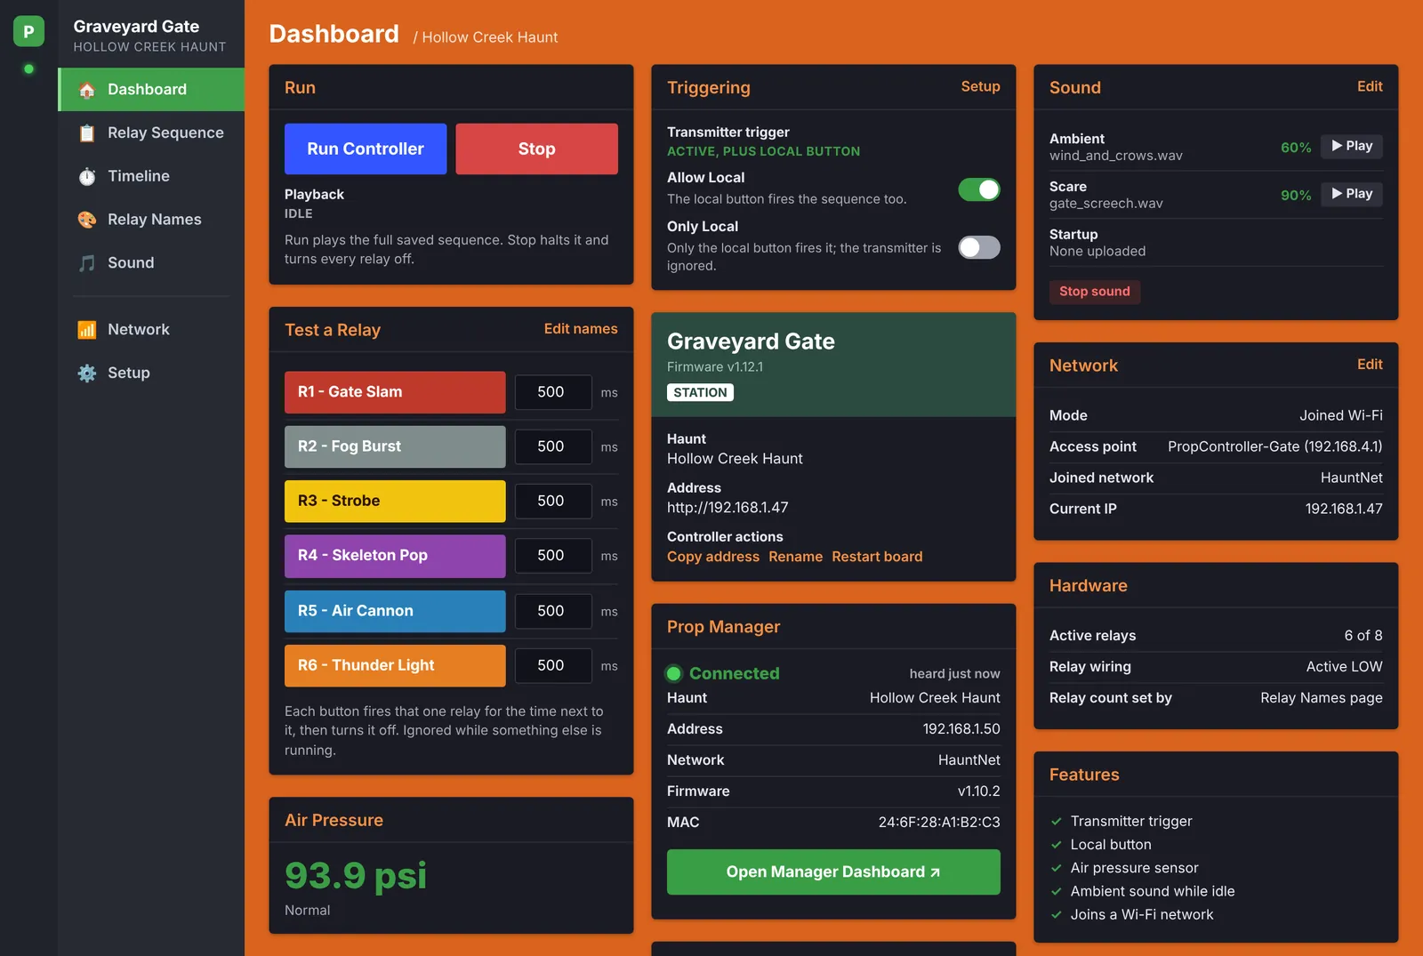The width and height of the screenshot is (1423, 956).
Task: Click checkmark icon beside Joins a Wi-Fi network
Action: pos(1057,915)
